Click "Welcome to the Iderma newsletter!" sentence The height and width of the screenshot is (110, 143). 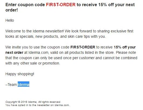coord(34,31)
